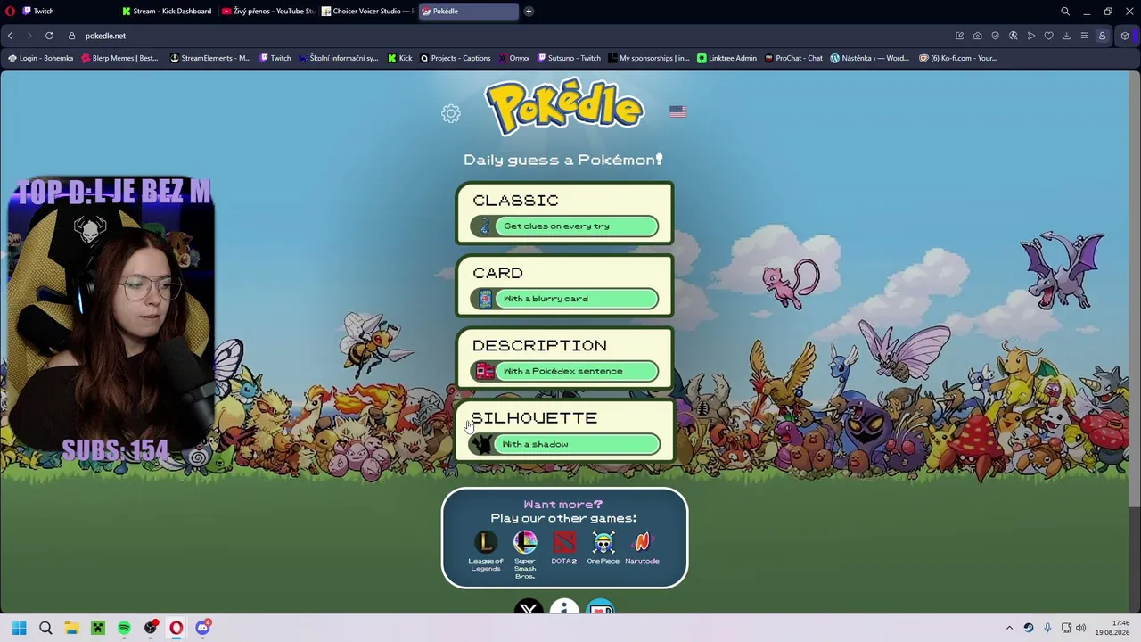Screen dimensions: 1141x642
Task: Open browser downloads
Action: 1067,36
